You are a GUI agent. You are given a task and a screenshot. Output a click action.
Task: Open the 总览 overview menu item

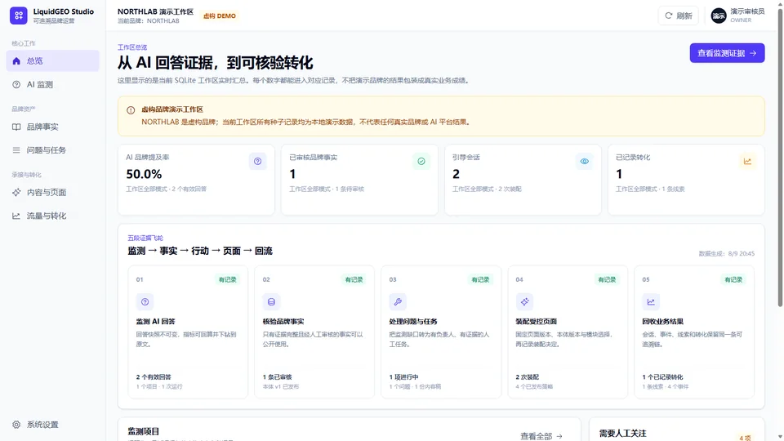coord(52,61)
